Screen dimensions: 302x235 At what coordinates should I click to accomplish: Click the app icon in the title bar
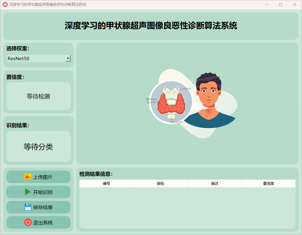(5, 5)
